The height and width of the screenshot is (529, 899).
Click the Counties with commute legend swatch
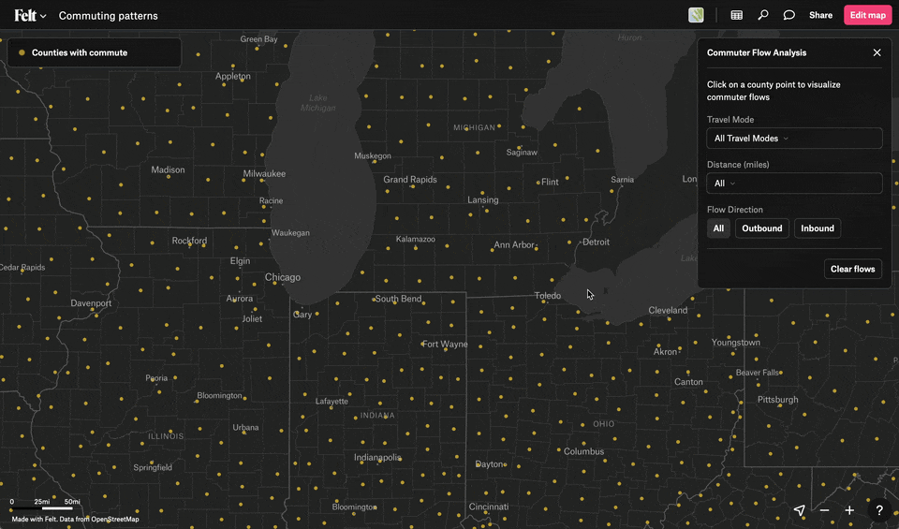tap(22, 53)
